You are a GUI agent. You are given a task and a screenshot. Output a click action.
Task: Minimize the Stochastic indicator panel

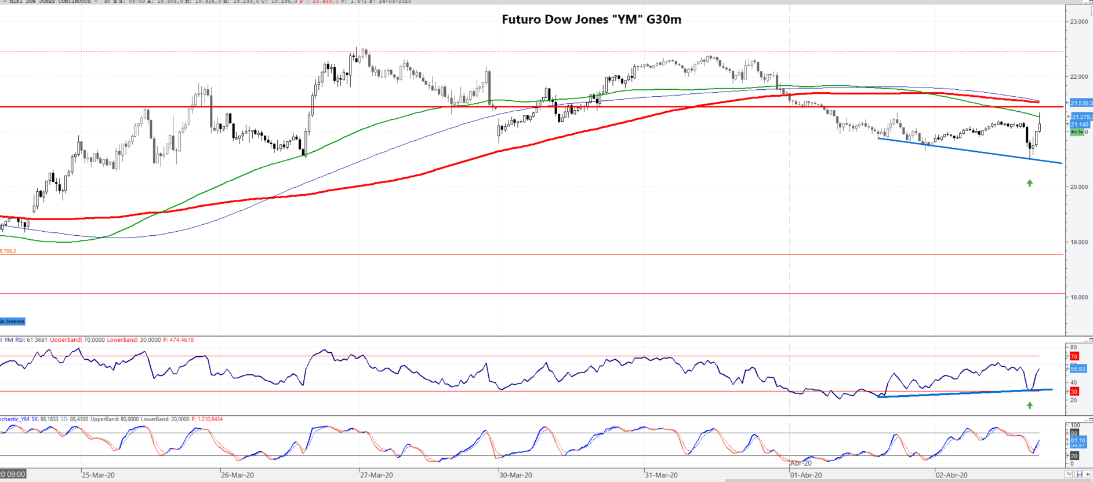click(x=1085, y=419)
